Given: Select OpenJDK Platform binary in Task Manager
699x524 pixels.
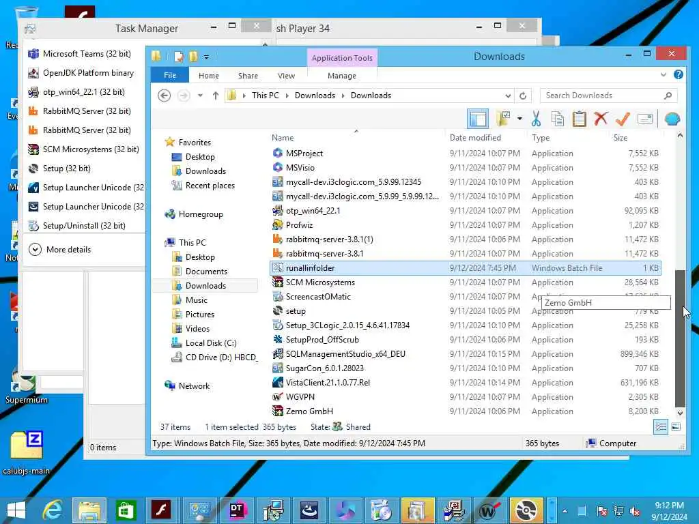Looking at the screenshot, I should (x=82, y=73).
